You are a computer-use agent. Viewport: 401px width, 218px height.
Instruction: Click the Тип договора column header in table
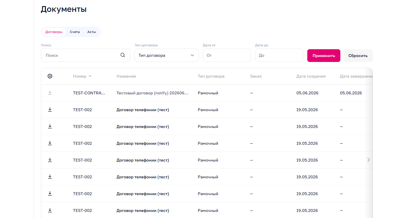[211, 76]
